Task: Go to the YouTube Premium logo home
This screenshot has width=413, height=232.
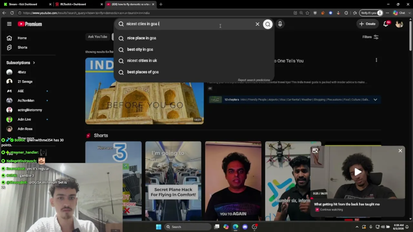Action: click(x=30, y=24)
